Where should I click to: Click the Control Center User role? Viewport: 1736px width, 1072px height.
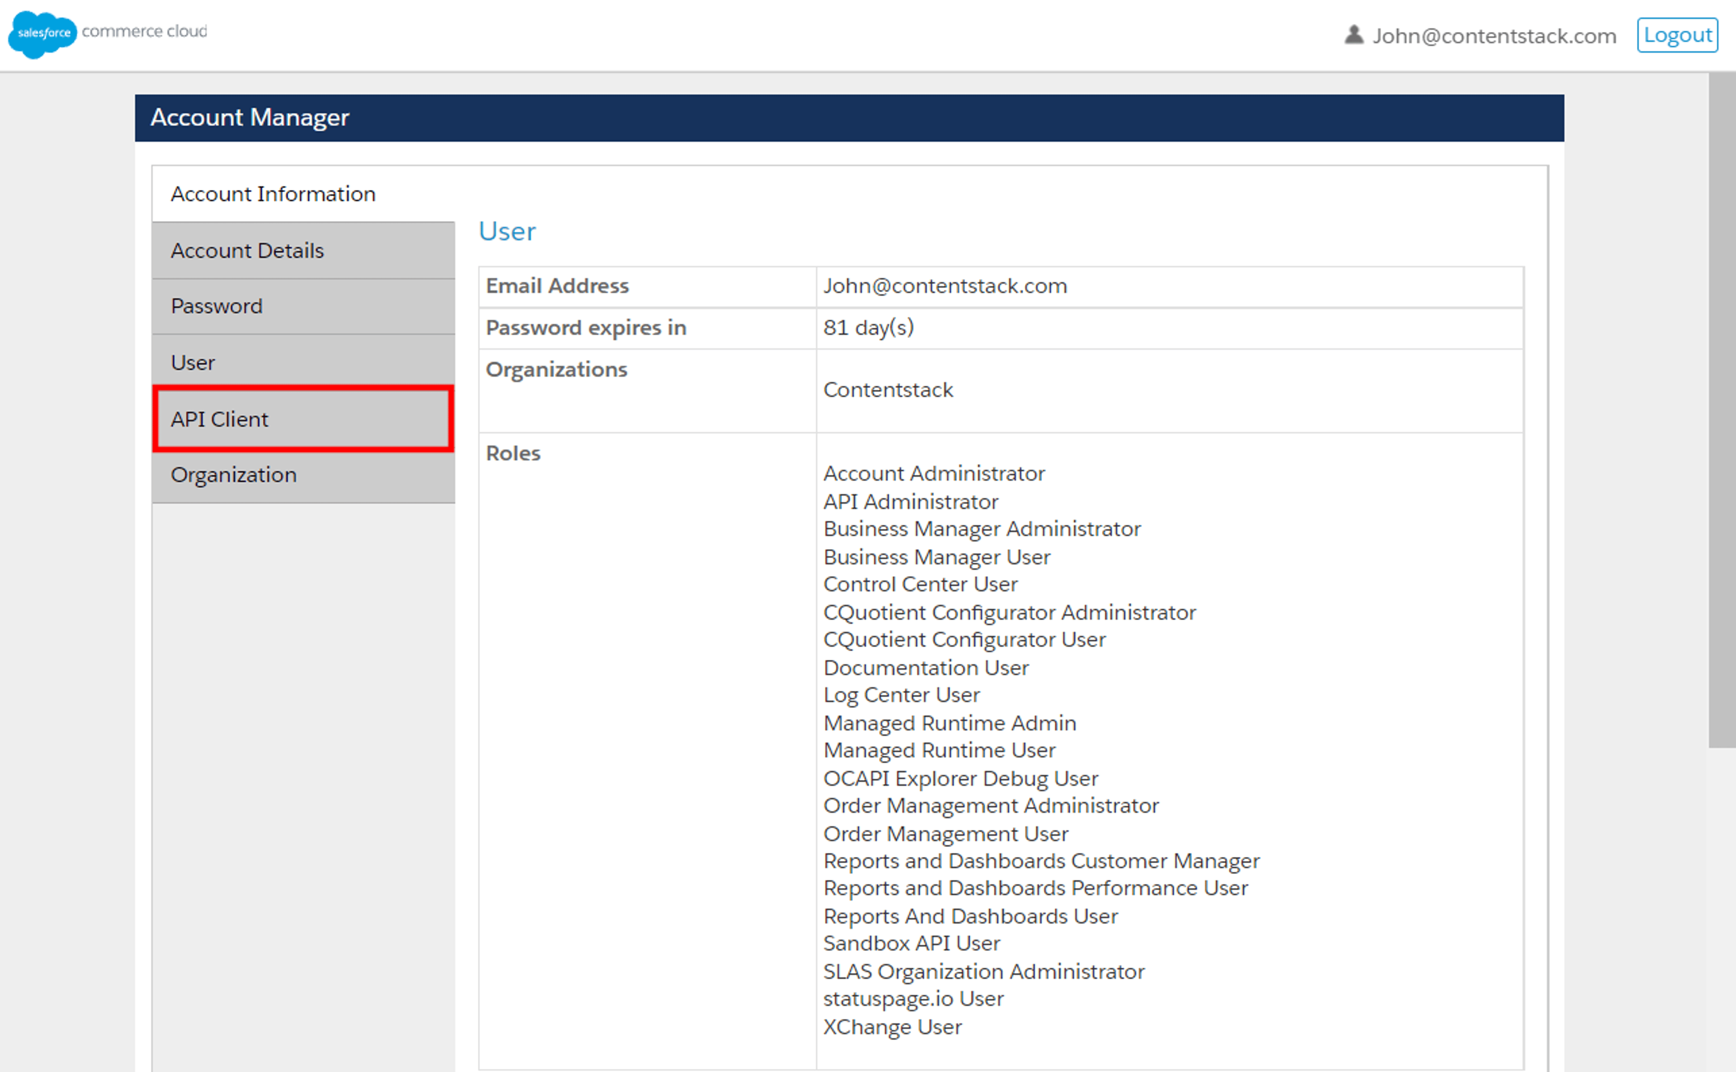point(920,584)
